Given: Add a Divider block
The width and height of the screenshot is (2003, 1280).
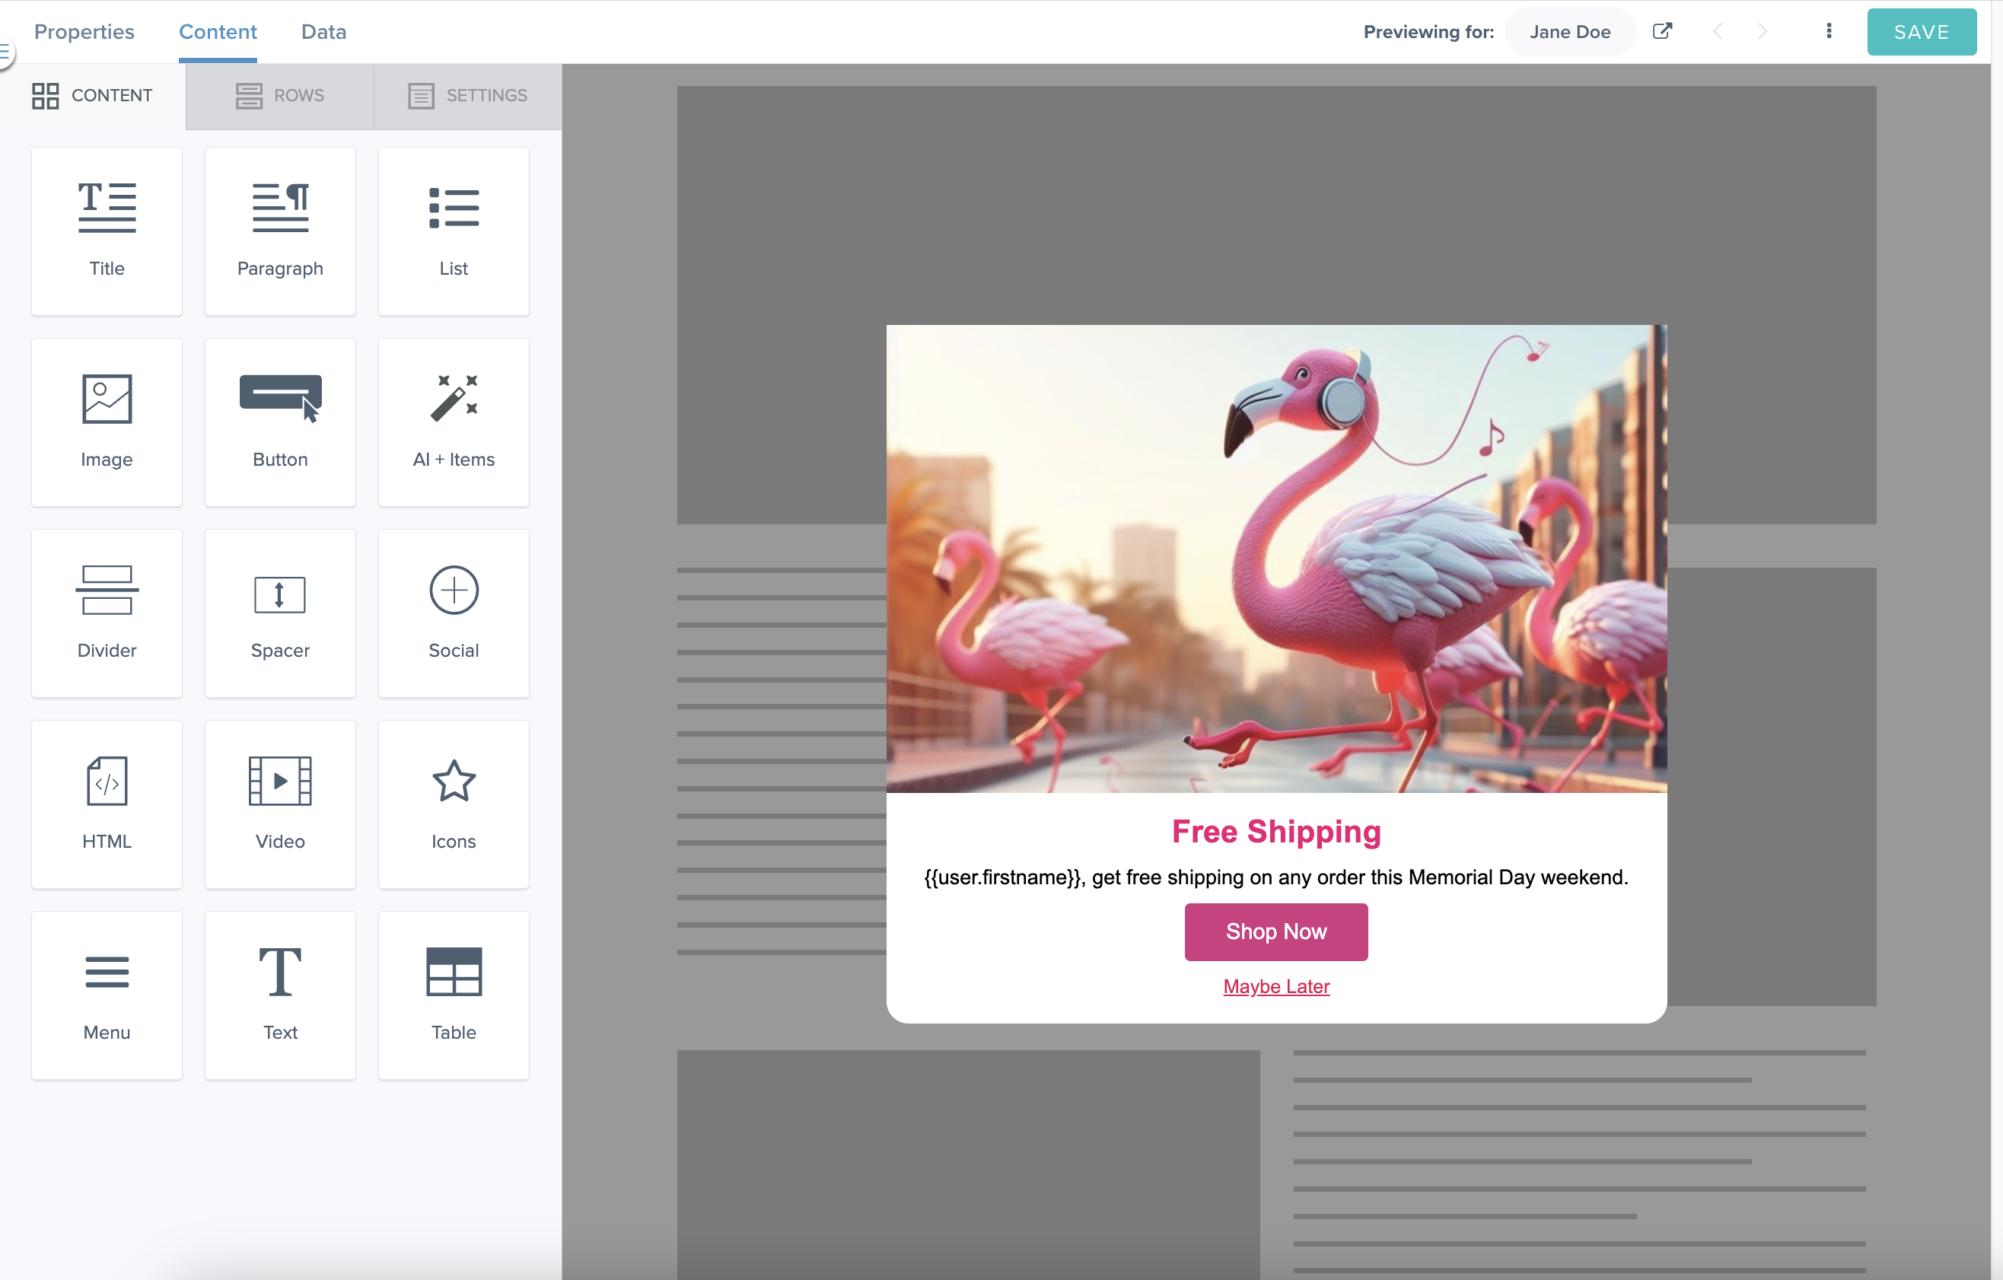Looking at the screenshot, I should point(107,613).
